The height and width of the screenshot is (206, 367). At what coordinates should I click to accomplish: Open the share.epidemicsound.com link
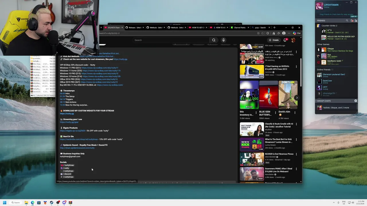[77, 148]
